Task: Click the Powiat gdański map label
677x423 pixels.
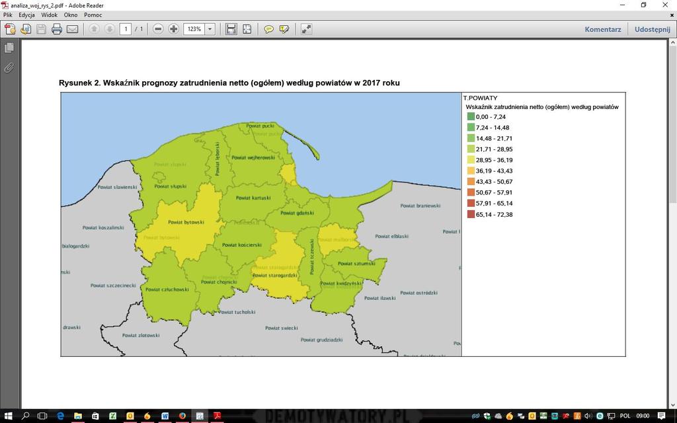Action: pos(297,213)
